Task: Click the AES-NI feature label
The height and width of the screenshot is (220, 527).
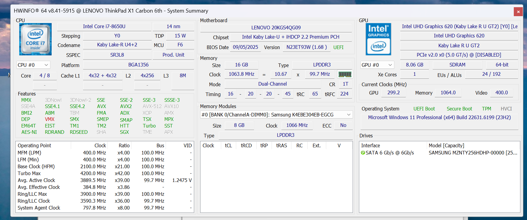Action: tap(29, 132)
